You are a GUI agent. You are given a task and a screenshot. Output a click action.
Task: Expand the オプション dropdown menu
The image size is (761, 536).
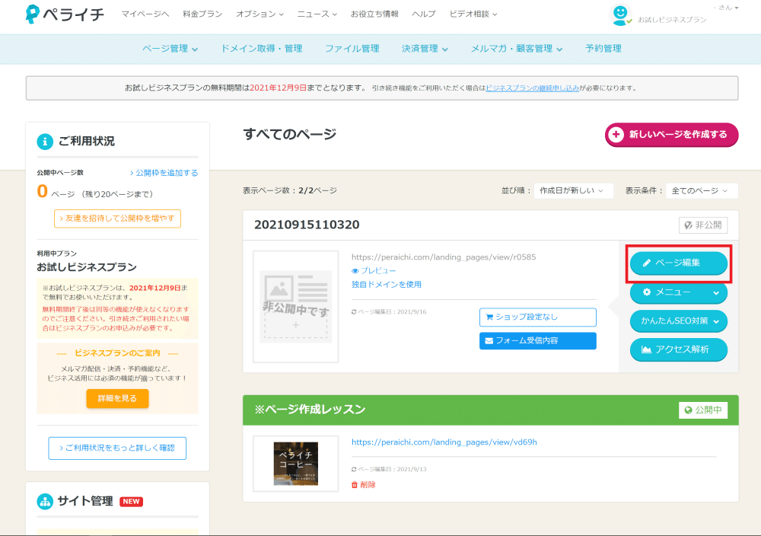(260, 14)
